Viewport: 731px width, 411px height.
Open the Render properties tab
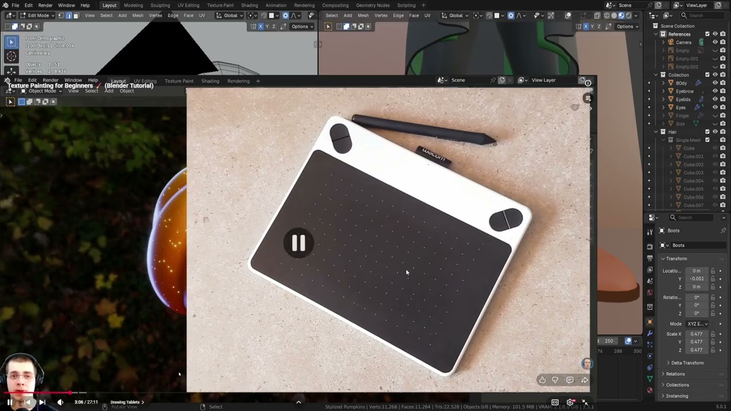[649, 247]
